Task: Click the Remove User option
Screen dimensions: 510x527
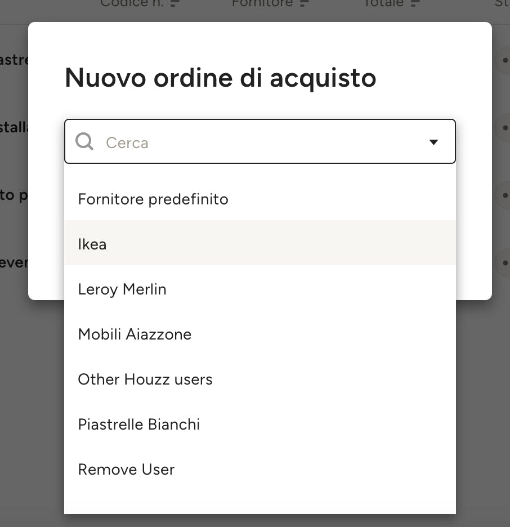Action: pyautogui.click(x=260, y=469)
